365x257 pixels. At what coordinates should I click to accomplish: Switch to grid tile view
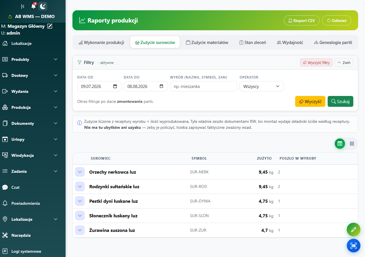point(352,144)
